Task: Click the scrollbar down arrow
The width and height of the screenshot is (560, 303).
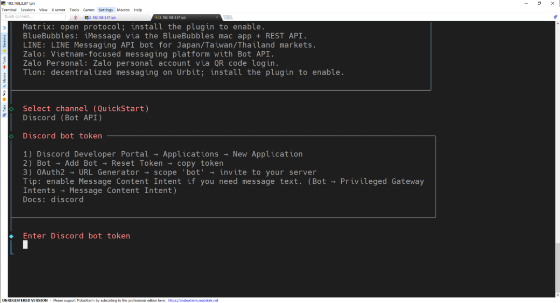Action: click(x=557, y=295)
